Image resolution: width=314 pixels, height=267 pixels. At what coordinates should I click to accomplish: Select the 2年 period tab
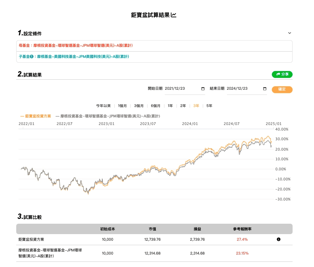pyautogui.click(x=183, y=106)
